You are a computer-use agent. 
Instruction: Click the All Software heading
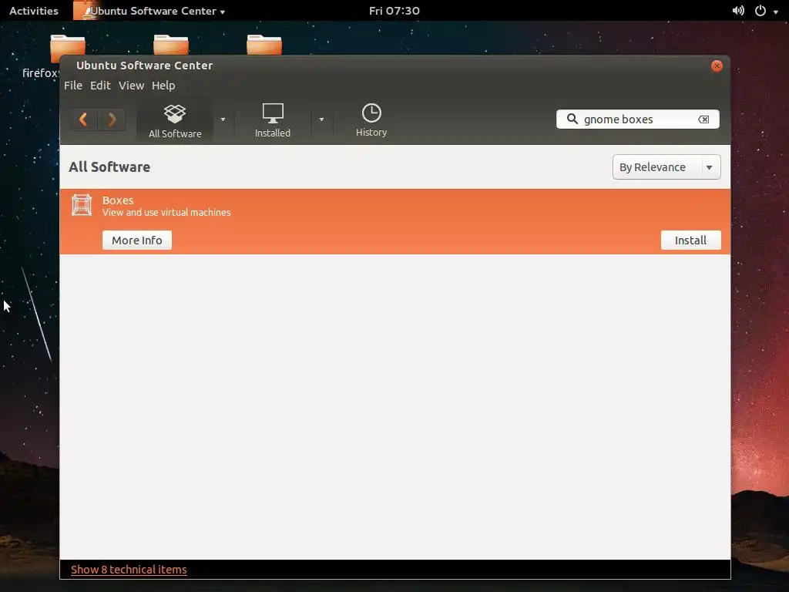[x=109, y=166]
